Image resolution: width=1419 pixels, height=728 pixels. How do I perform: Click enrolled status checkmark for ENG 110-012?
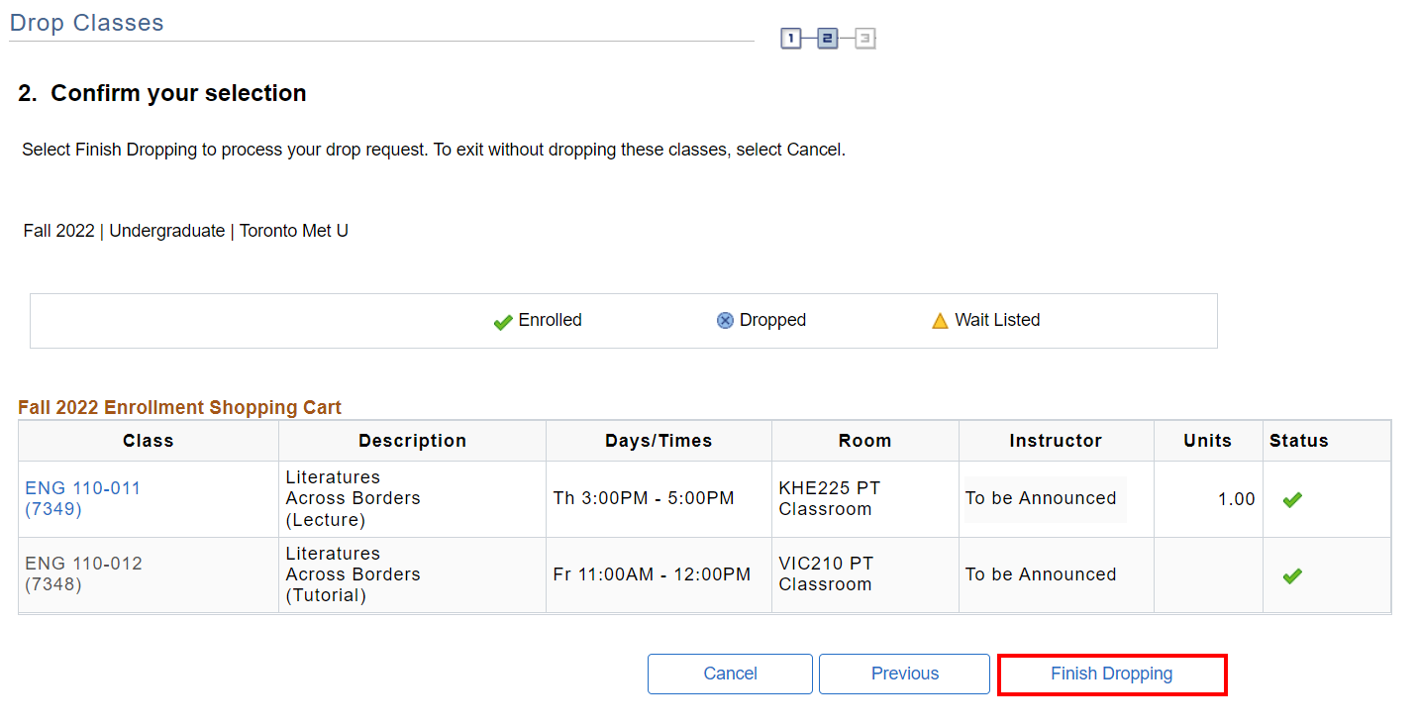point(1291,575)
